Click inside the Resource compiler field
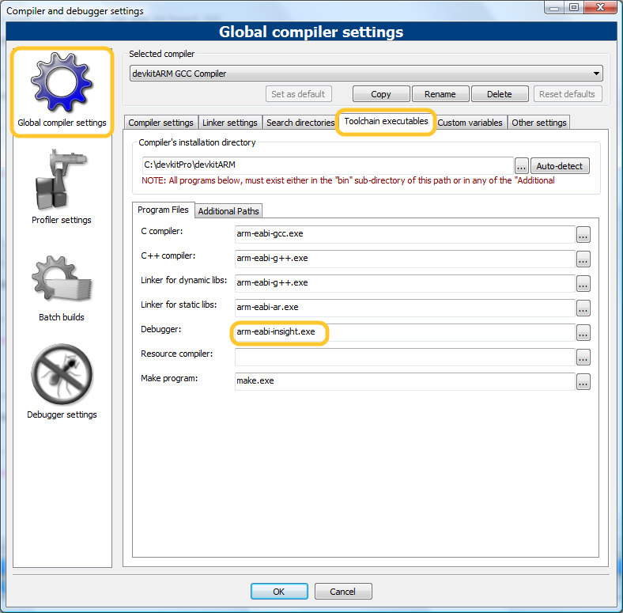This screenshot has width=623, height=613. [404, 358]
